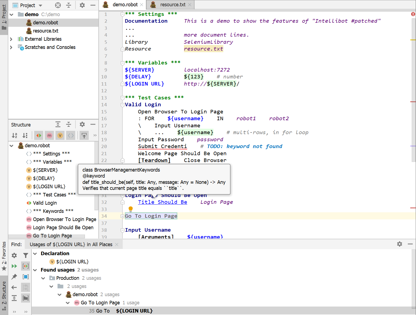The image size is (416, 315).
Task: Select Open Browser To Login Page in Structure
Action: point(65,219)
